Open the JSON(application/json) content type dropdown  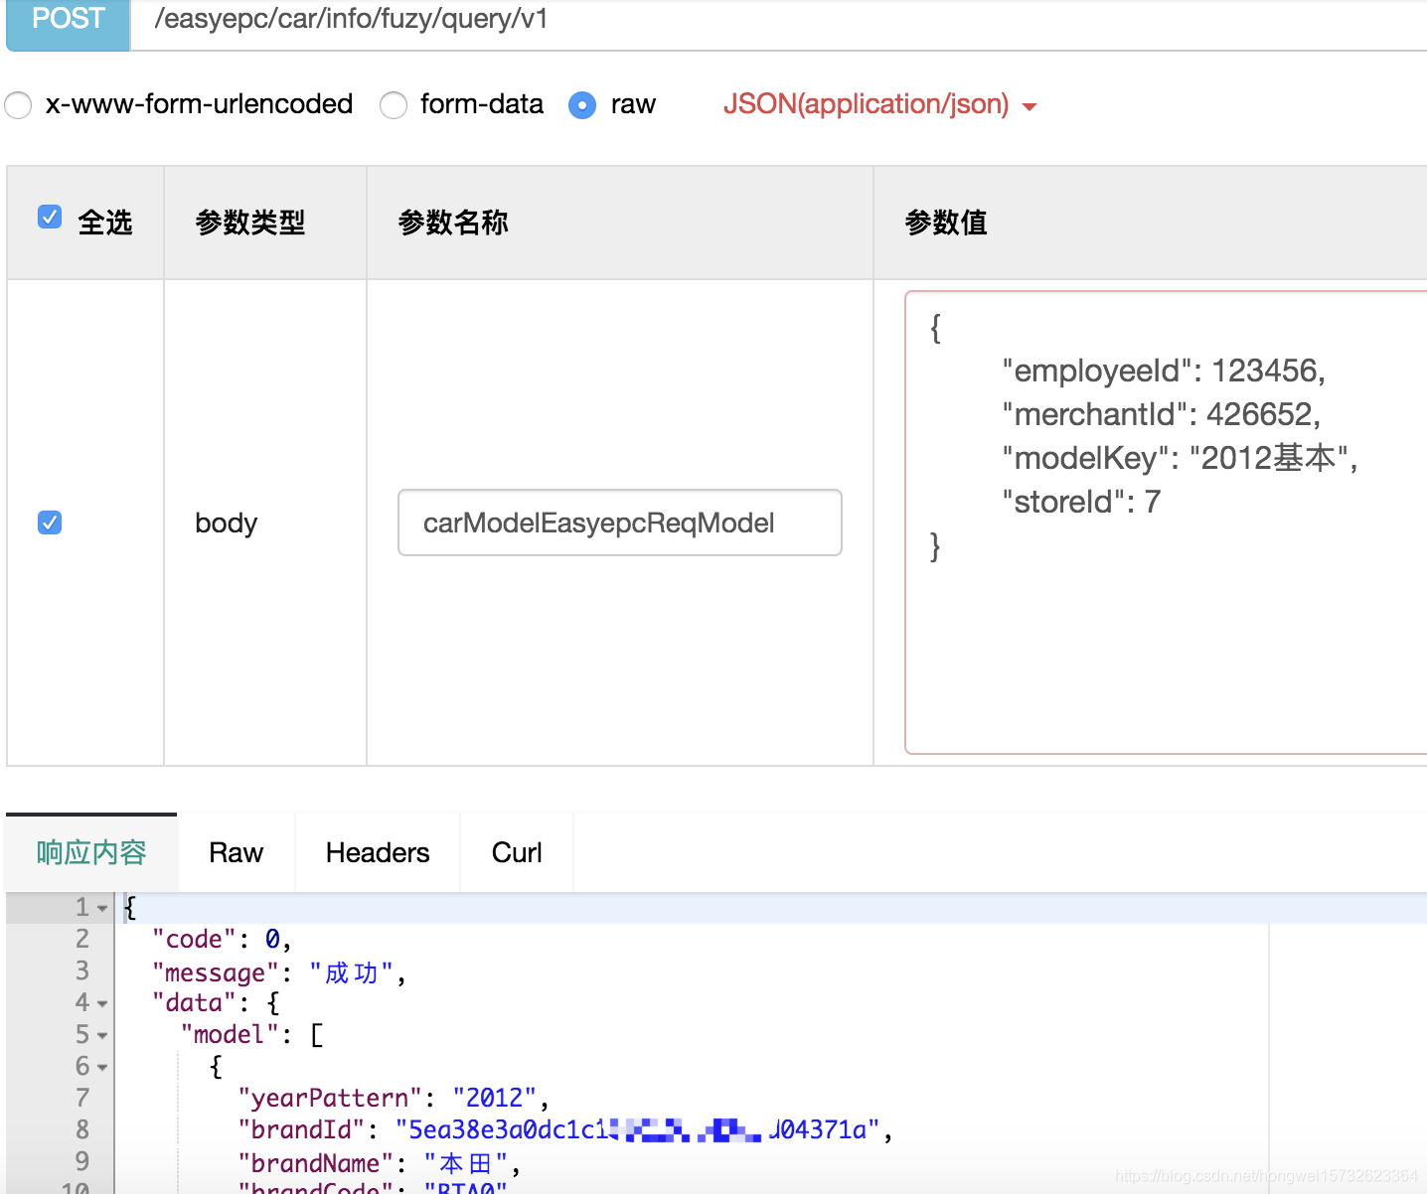coord(879,104)
